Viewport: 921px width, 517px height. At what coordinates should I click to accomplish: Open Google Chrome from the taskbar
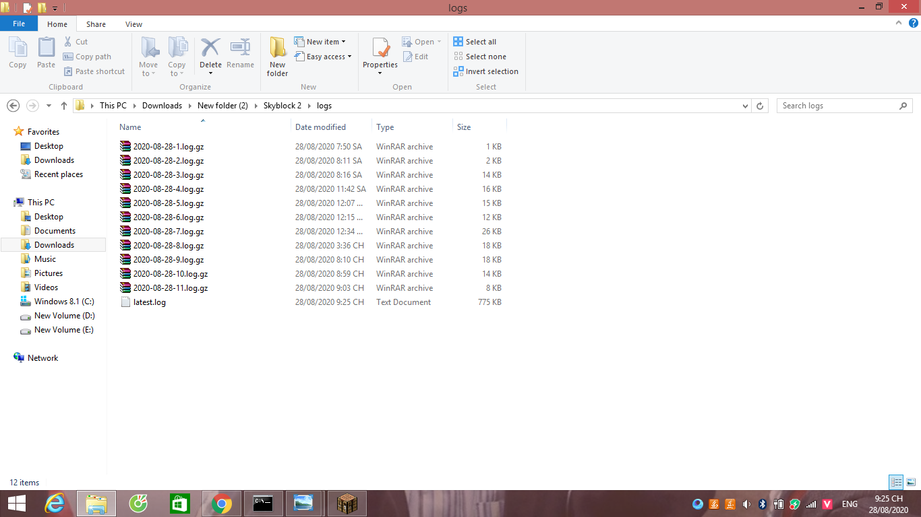point(221,504)
